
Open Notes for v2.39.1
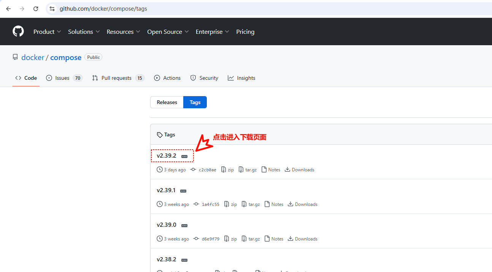(274, 204)
